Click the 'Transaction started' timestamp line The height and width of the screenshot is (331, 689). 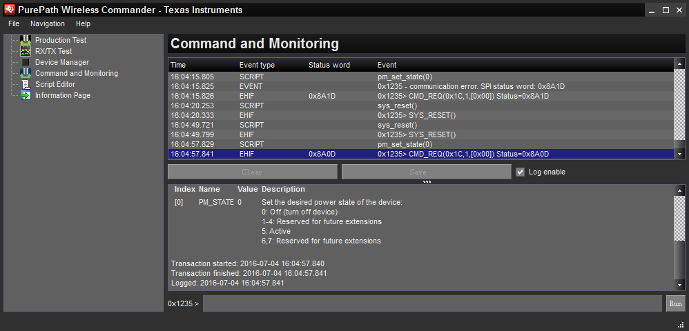point(247,264)
